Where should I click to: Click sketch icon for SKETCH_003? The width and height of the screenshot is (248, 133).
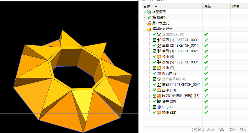(159, 62)
